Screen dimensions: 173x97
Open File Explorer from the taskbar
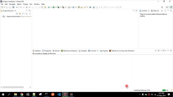pyautogui.click(x=16, y=95)
